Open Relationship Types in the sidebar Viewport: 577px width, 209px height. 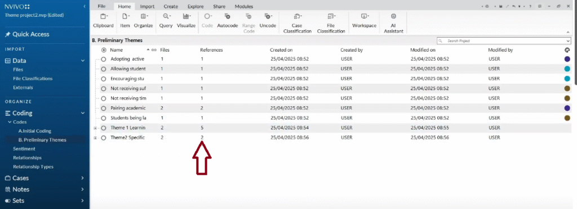tap(33, 167)
